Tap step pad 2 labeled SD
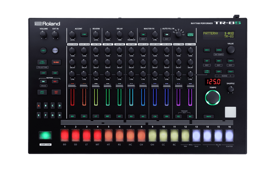The image size is (273, 172). (x=75, y=135)
